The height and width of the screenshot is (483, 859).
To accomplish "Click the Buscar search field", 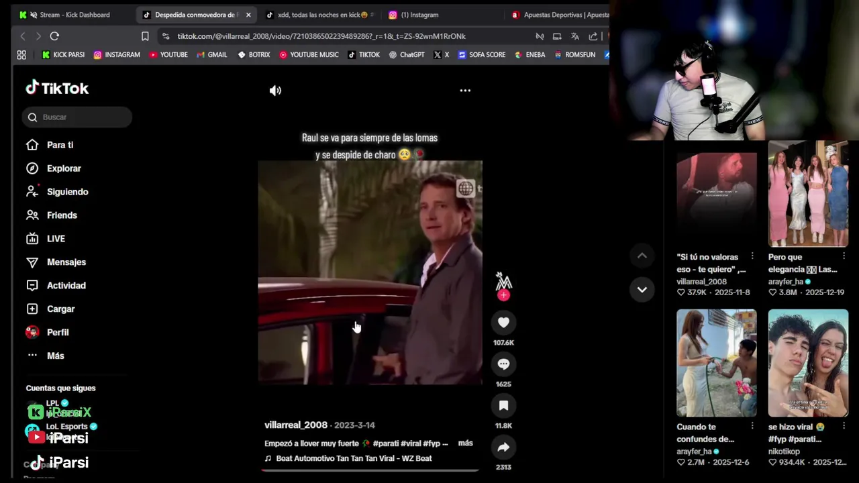I will click(77, 117).
